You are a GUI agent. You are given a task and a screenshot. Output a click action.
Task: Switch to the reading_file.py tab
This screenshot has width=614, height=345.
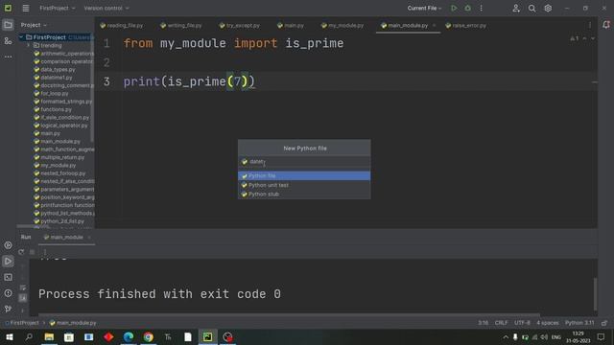[122, 26]
